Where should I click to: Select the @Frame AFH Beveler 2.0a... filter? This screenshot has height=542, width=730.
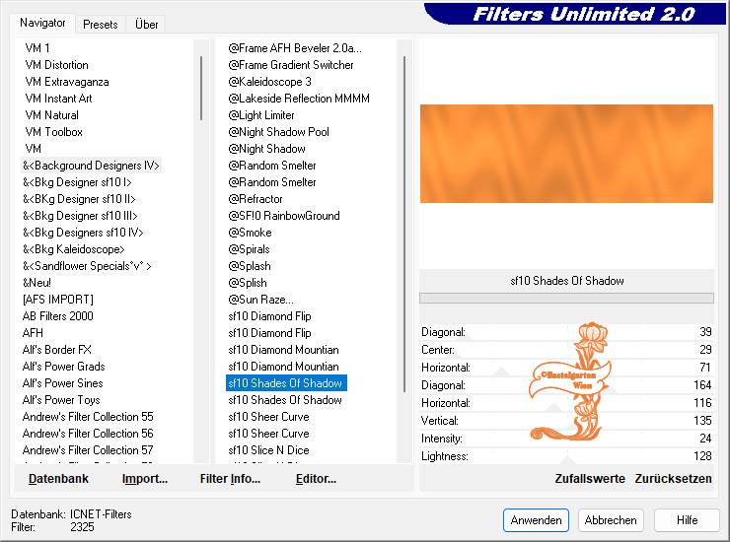pos(295,48)
